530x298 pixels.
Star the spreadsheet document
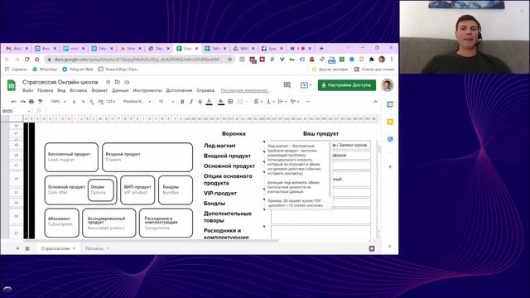[x=108, y=82]
